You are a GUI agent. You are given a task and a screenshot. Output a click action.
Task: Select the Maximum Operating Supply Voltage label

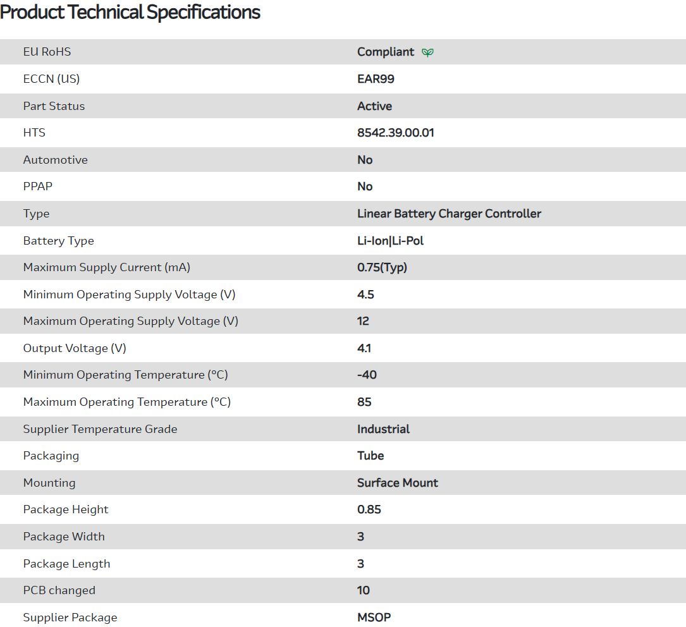tap(130, 321)
